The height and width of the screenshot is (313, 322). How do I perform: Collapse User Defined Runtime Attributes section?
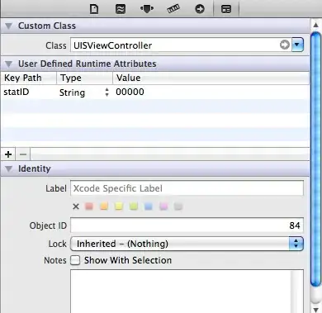point(9,64)
